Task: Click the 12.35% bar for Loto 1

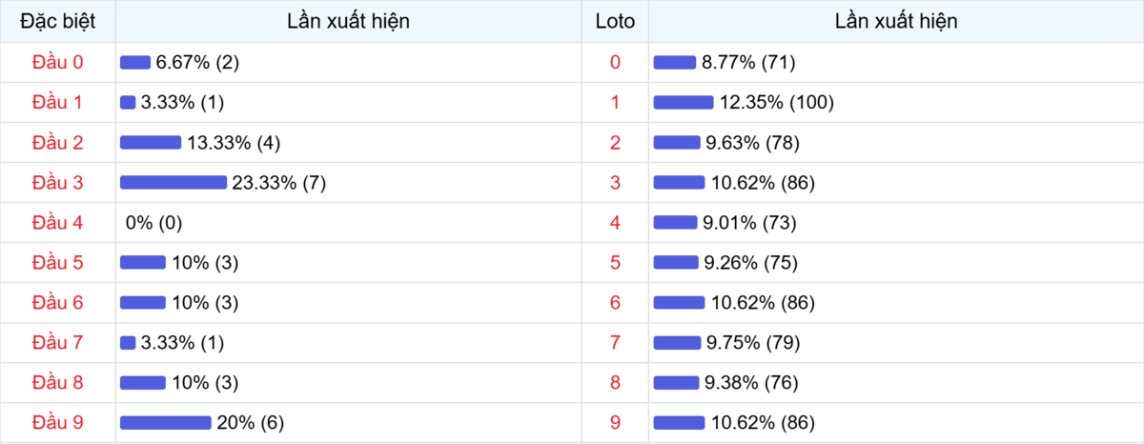Action: click(x=684, y=102)
